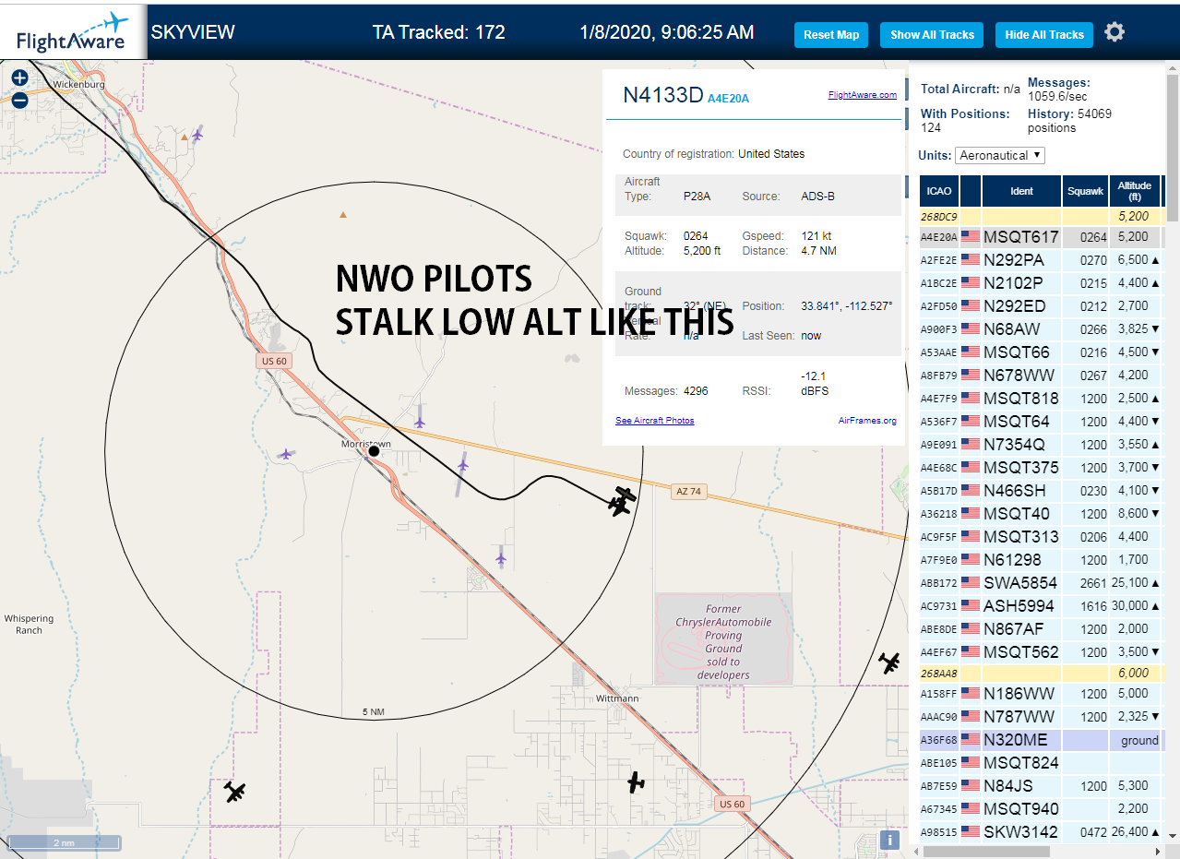
Task: Open the See Aircraft Photos link
Action: pyautogui.click(x=655, y=421)
